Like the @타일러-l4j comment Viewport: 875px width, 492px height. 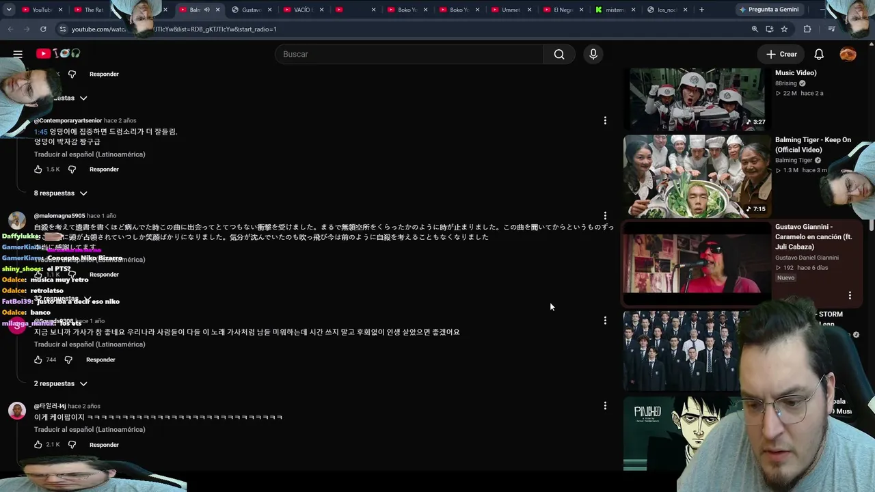point(38,444)
